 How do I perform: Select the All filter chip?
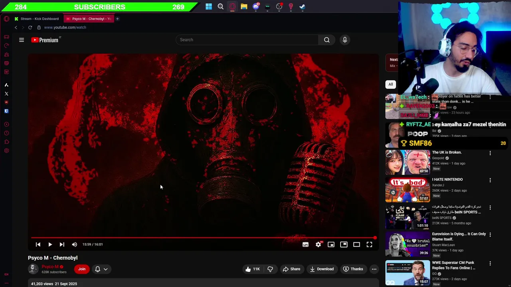point(390,84)
